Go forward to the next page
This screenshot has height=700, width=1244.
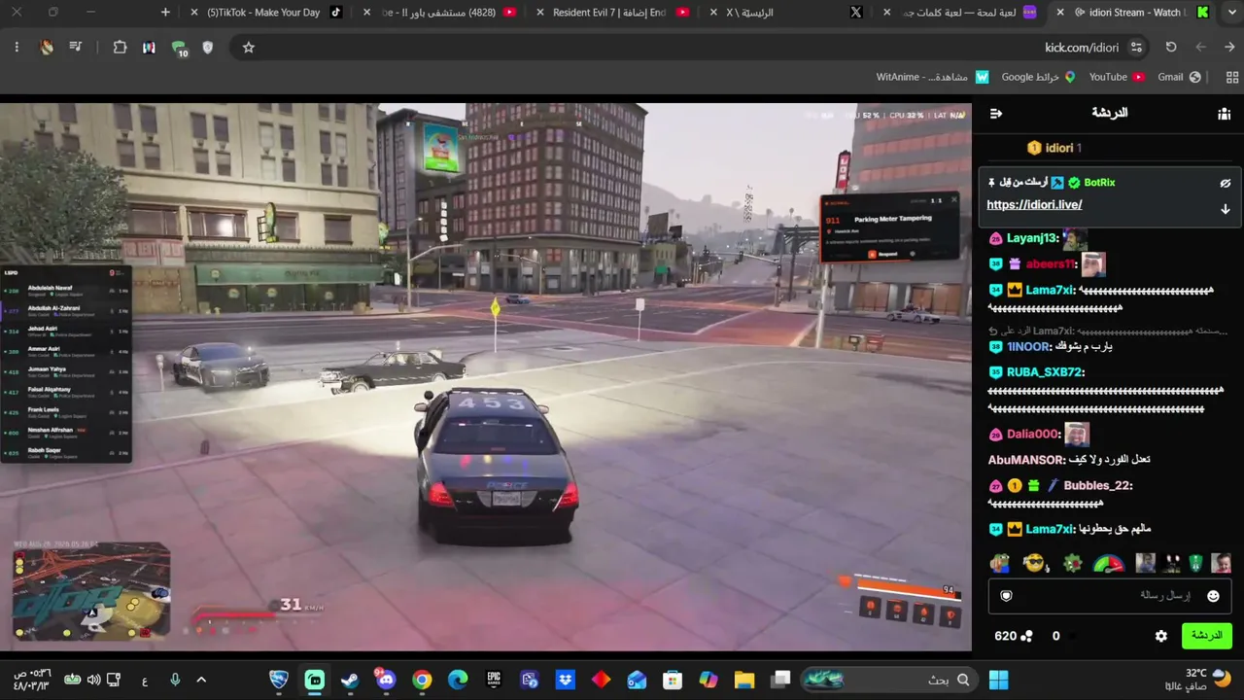click(1200, 48)
